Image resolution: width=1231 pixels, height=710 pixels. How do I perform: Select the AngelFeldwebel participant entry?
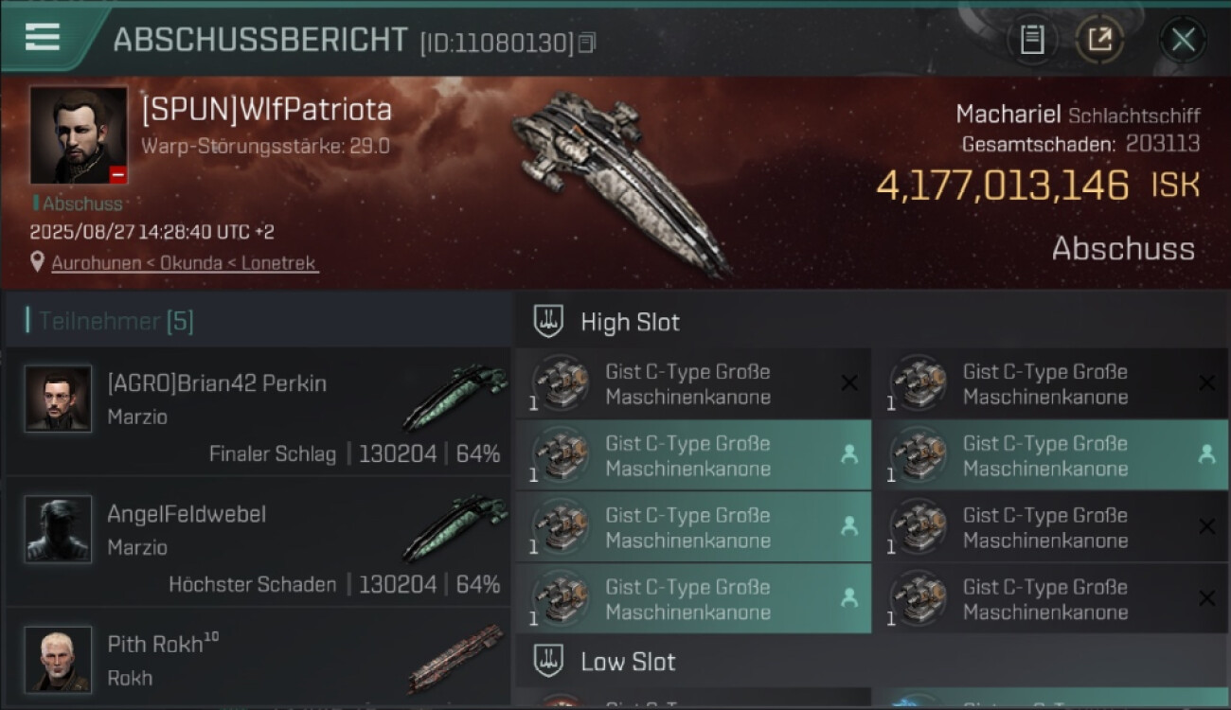click(258, 541)
